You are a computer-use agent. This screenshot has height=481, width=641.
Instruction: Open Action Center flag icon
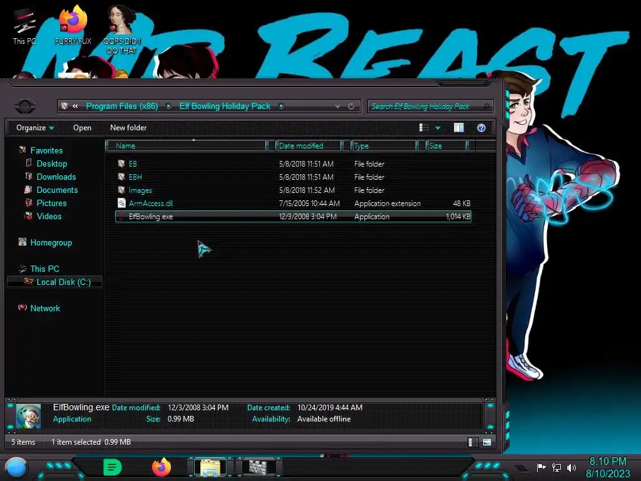[541, 467]
